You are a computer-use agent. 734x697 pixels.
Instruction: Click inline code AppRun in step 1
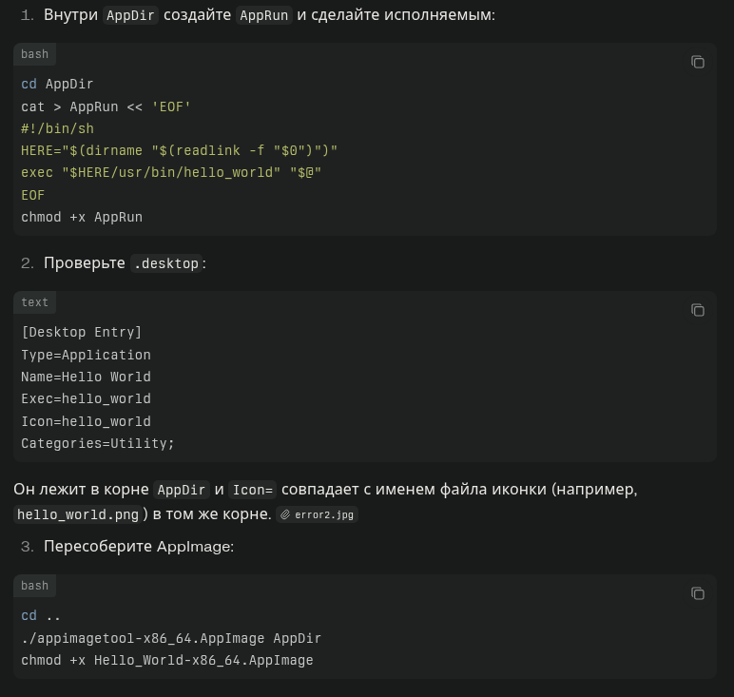coord(263,15)
